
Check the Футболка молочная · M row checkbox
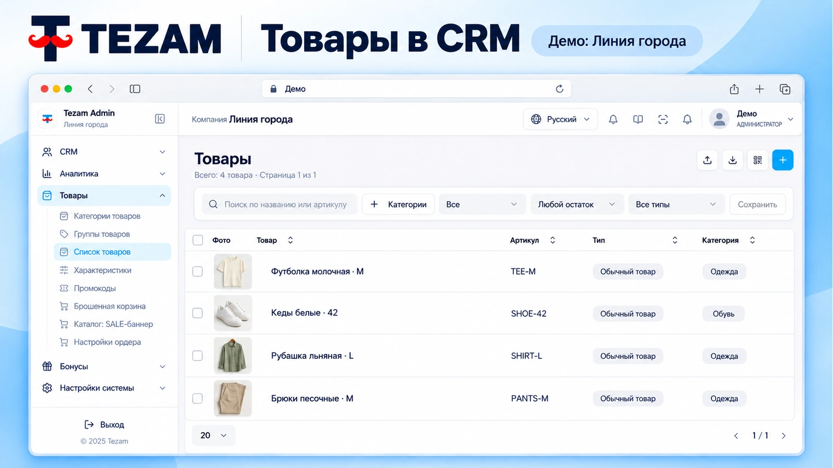click(x=197, y=271)
